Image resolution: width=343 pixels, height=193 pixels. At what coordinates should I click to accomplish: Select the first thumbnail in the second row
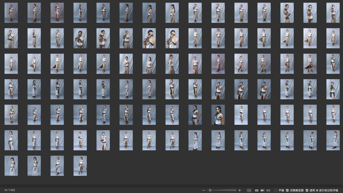pyautogui.click(x=11, y=38)
